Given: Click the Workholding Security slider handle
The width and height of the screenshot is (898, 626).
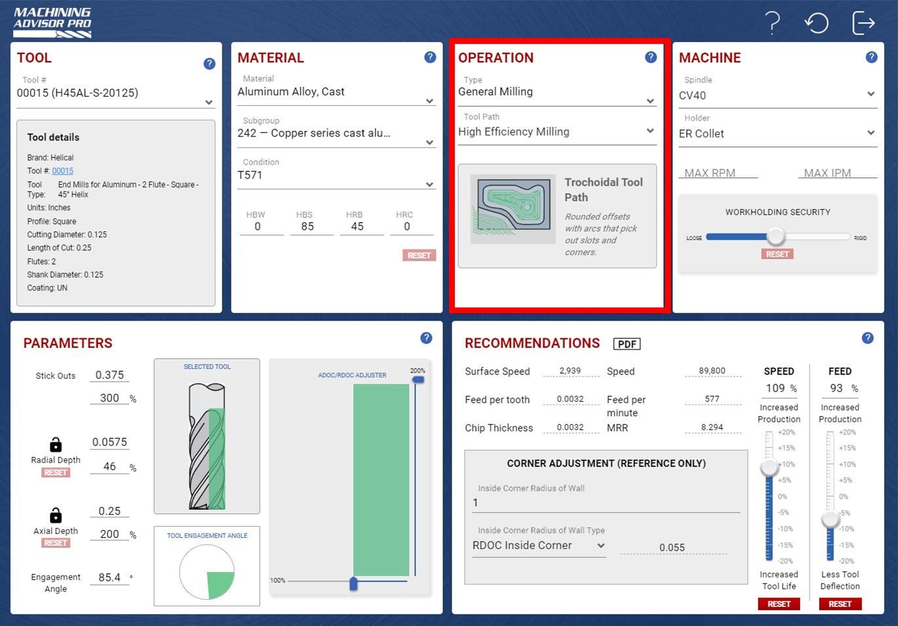Looking at the screenshot, I should click(x=776, y=236).
